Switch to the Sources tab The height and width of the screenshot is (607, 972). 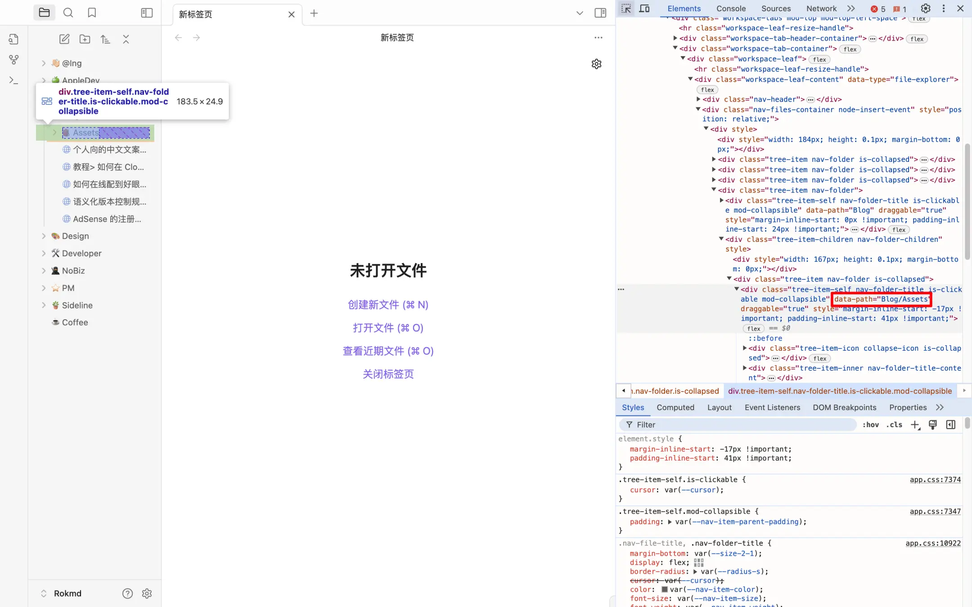(x=776, y=9)
